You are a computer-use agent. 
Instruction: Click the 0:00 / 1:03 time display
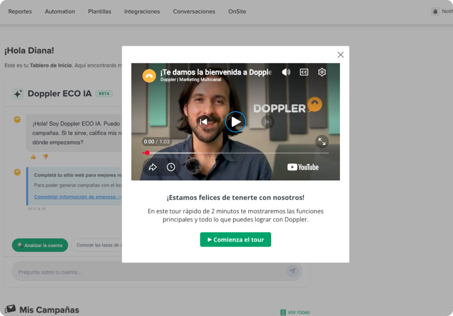click(x=156, y=142)
